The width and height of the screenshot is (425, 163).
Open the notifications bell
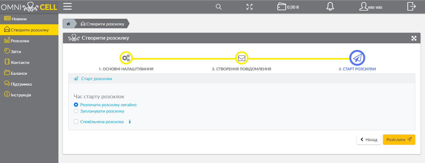click(330, 6)
